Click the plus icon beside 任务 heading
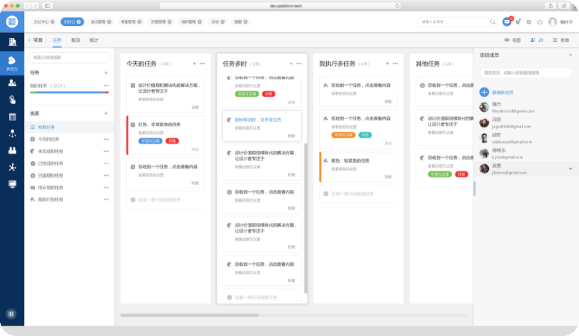 point(106,73)
